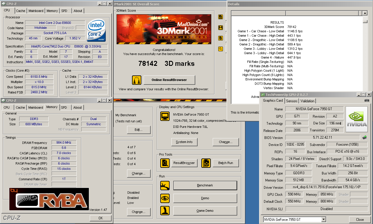Click the Batch Run icon in Pro Tools
The height and width of the screenshot is (224, 373).
(x=206, y=163)
